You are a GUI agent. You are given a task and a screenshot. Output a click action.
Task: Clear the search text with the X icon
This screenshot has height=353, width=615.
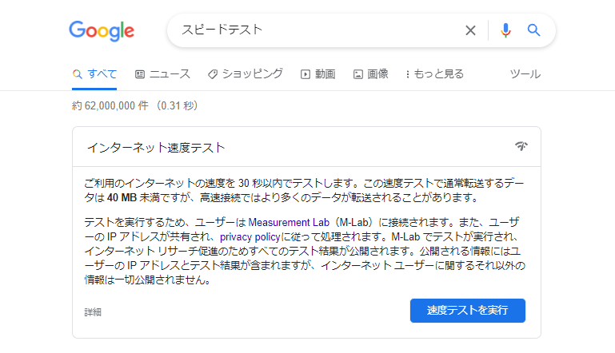coord(470,30)
